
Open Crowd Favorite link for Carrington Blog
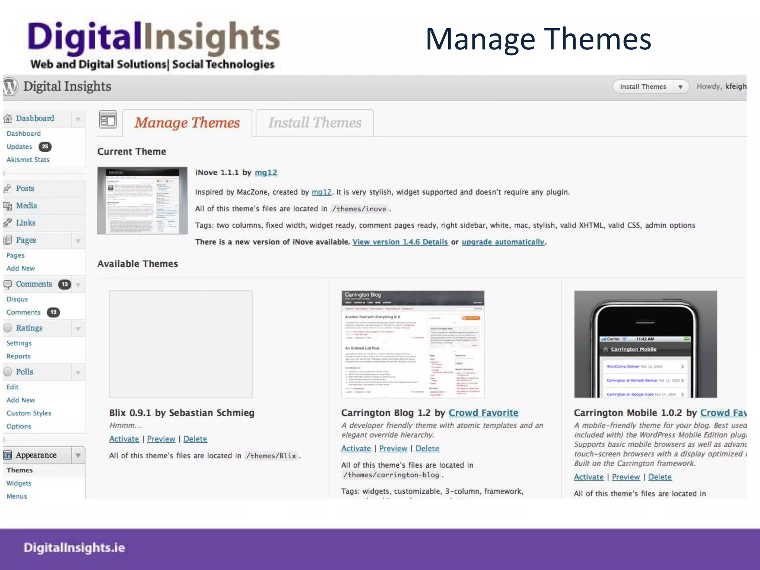(483, 413)
